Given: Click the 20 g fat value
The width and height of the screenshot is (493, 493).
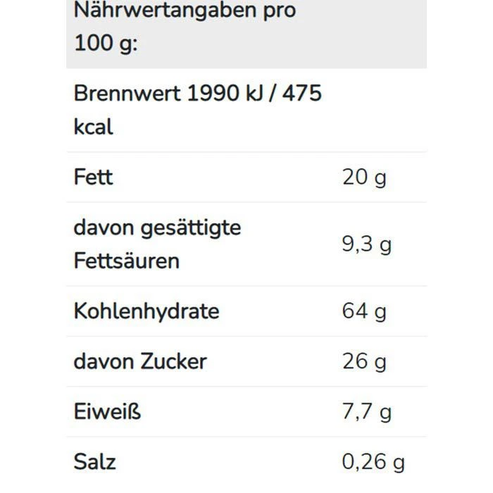Looking at the screenshot, I should click(364, 177).
